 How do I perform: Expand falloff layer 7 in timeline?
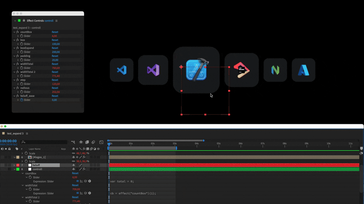pos(14,165)
